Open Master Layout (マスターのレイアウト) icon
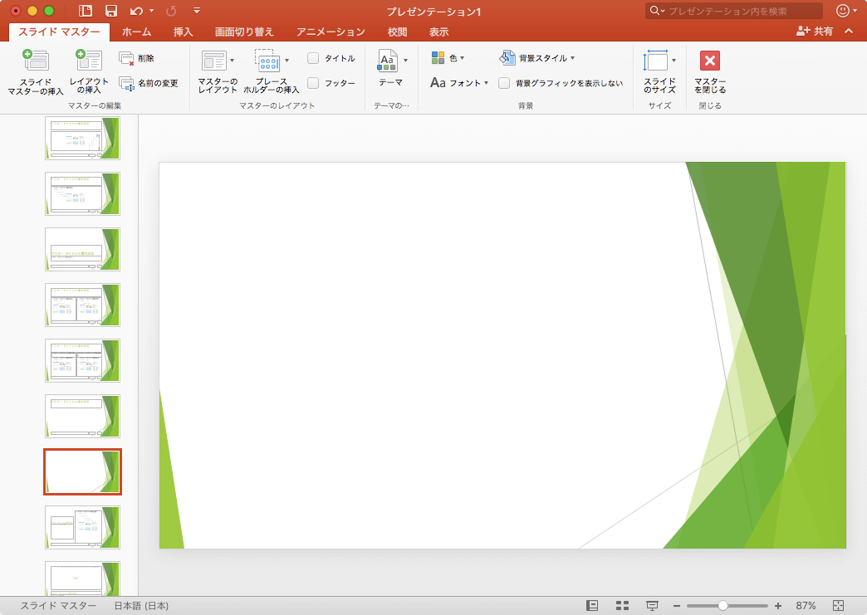This screenshot has width=867, height=615. click(x=214, y=61)
